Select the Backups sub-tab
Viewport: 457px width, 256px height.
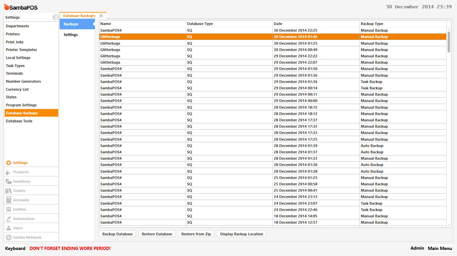click(71, 24)
